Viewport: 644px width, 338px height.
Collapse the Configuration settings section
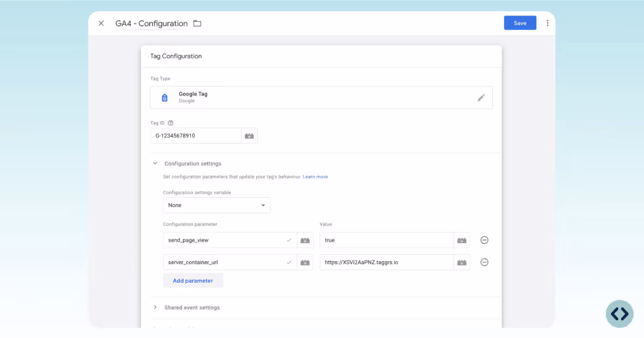(x=155, y=164)
